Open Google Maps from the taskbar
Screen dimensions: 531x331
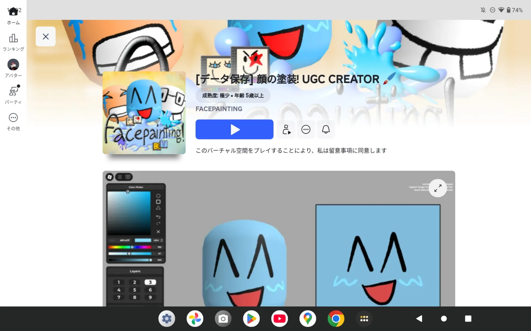click(308, 319)
